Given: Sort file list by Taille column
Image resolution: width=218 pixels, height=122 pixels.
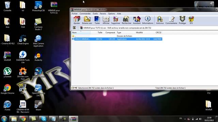Looking at the screenshot, I should click(x=96, y=33).
